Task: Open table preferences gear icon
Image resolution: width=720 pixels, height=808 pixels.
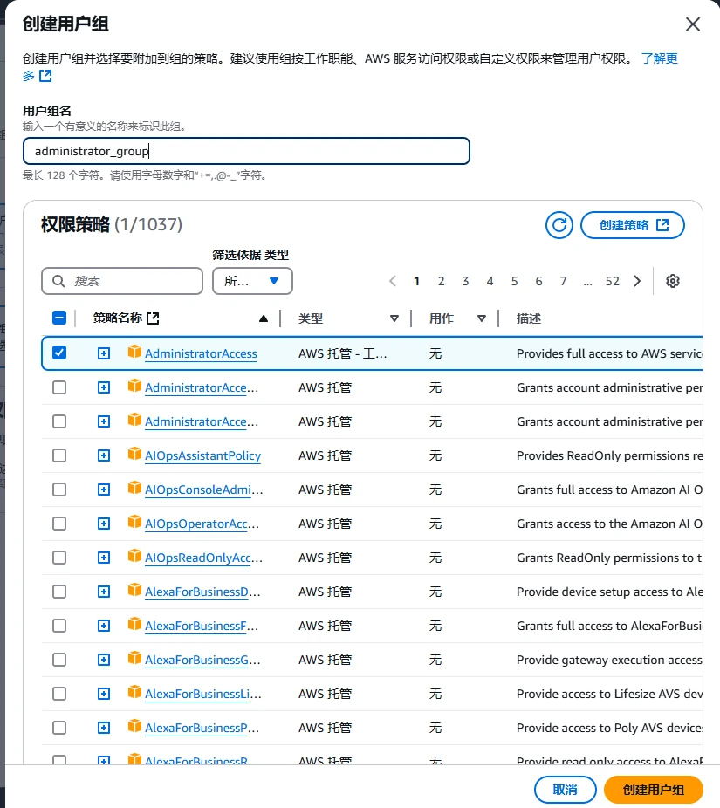Action: click(673, 281)
